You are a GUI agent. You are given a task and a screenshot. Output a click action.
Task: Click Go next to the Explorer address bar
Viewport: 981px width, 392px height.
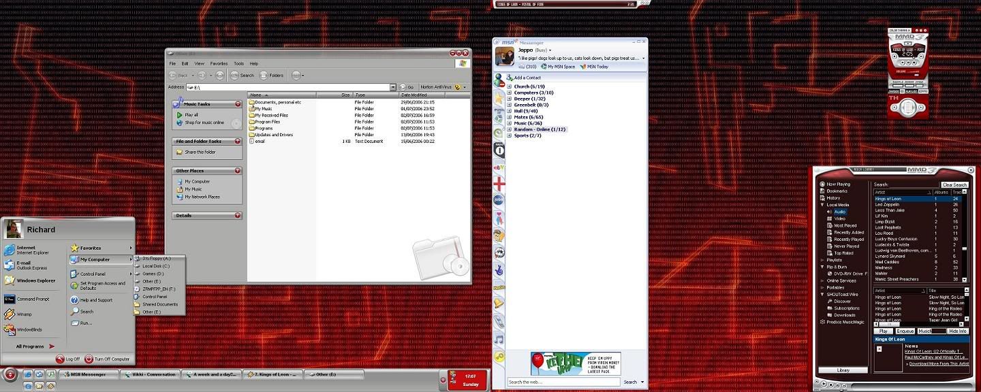click(407, 87)
